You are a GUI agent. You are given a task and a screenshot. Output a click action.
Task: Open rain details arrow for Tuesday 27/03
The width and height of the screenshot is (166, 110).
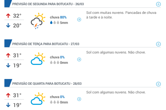[79, 59]
